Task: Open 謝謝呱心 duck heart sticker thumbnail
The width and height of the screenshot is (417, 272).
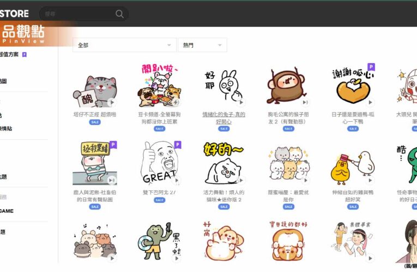Action: pos(353,85)
